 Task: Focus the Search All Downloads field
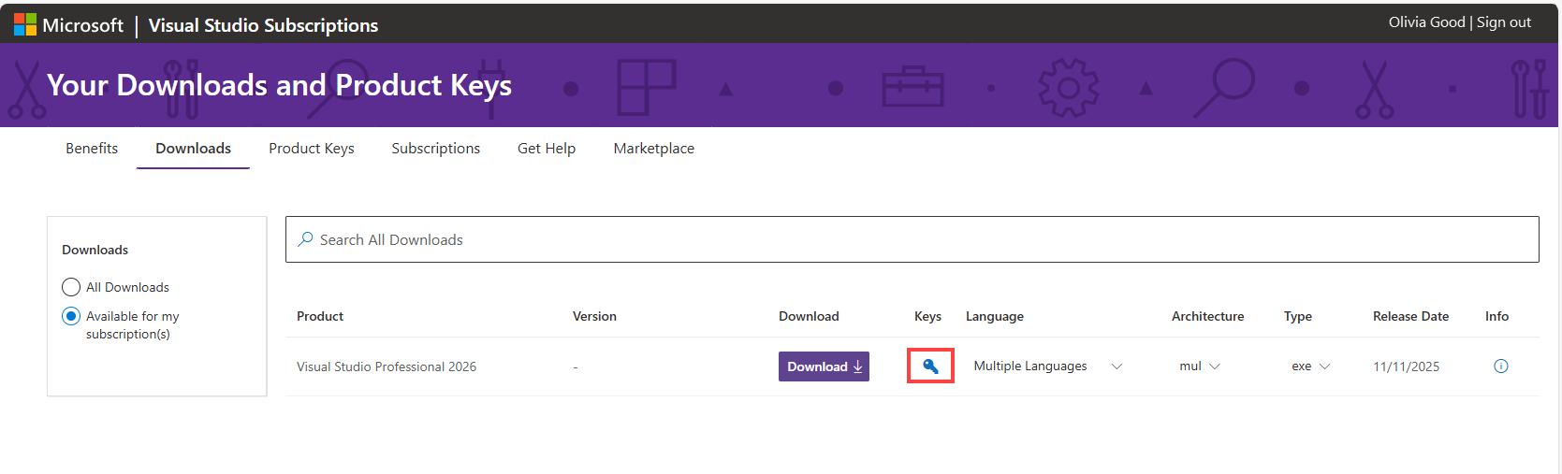[912, 239]
